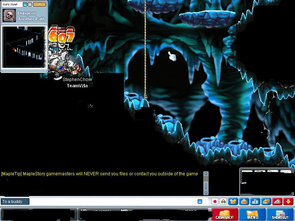This screenshot has width=295, height=221.
Task: Click the chat log scrollbar thumb
Action: tap(206, 186)
